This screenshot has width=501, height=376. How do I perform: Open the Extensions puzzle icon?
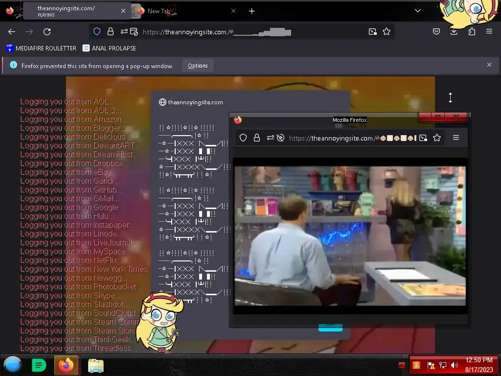472,31
